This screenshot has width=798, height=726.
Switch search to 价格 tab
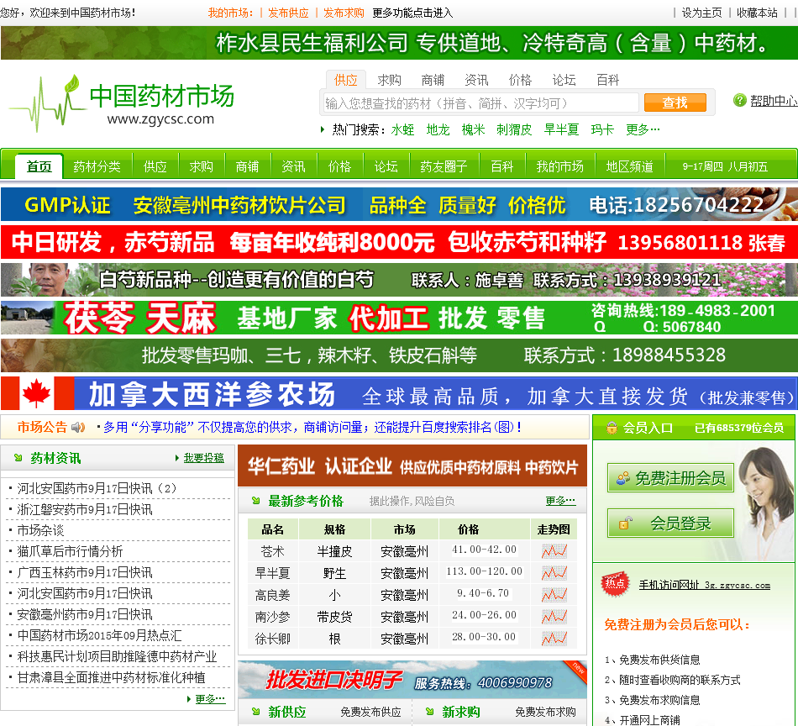click(x=521, y=80)
